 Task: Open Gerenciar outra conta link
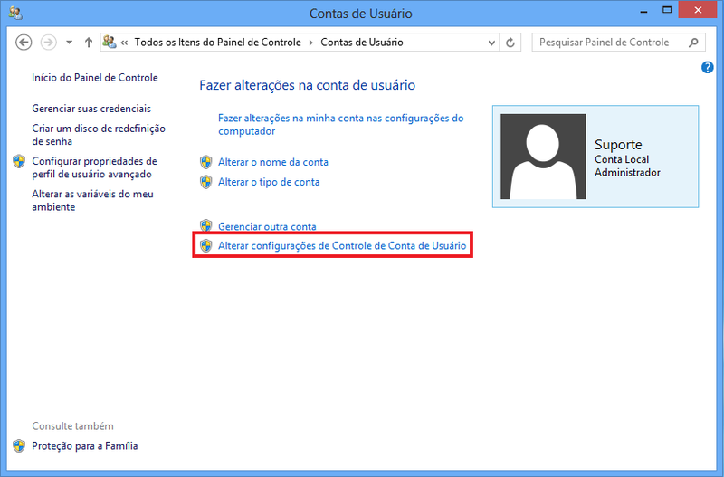[x=267, y=226]
